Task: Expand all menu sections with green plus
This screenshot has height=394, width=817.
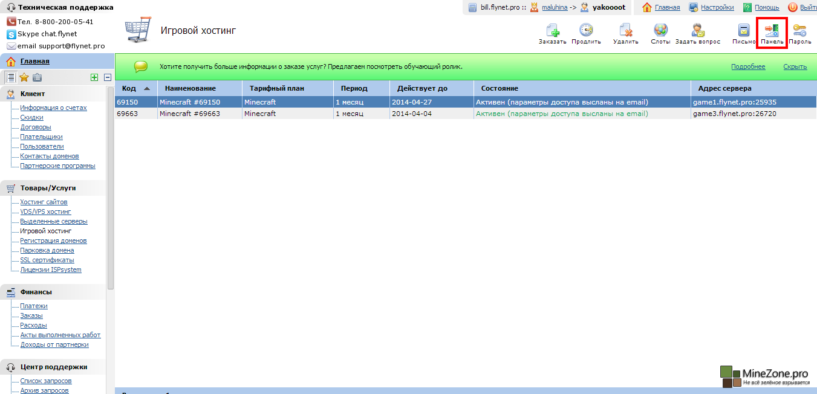Action: point(94,77)
